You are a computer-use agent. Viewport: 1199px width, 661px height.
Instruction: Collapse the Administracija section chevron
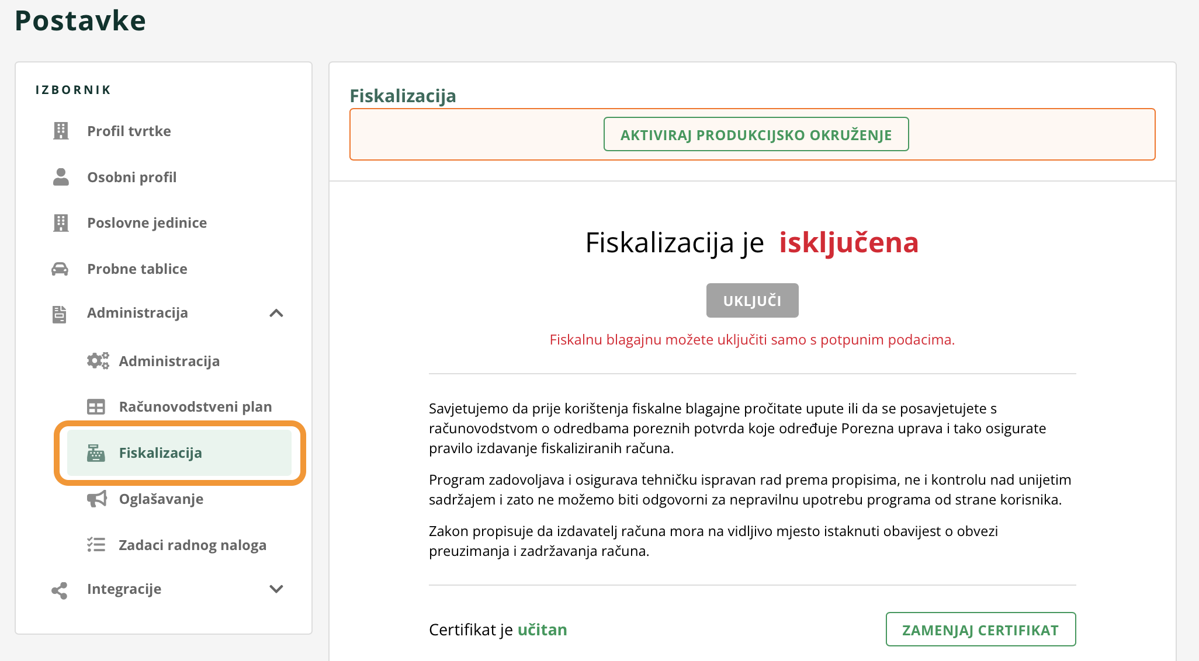tap(276, 314)
